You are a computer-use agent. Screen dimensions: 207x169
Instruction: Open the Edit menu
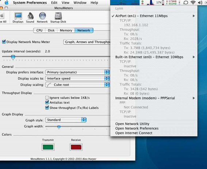(54, 3)
